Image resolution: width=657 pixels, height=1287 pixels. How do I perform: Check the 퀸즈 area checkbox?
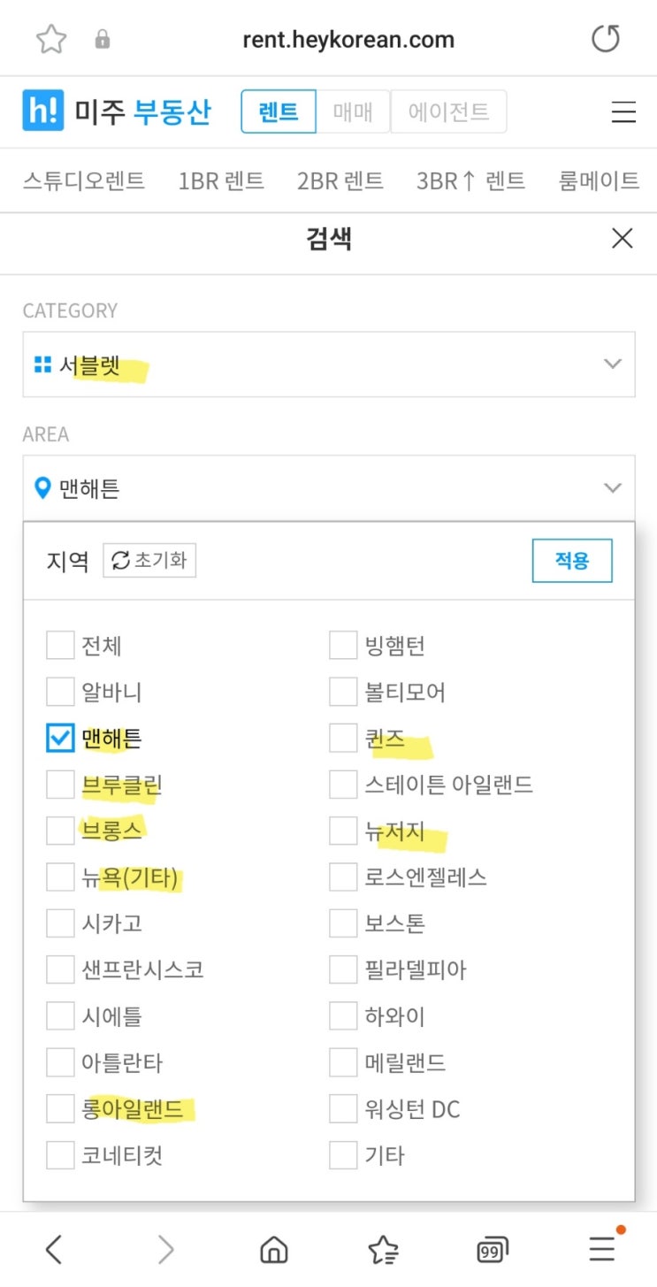point(343,738)
